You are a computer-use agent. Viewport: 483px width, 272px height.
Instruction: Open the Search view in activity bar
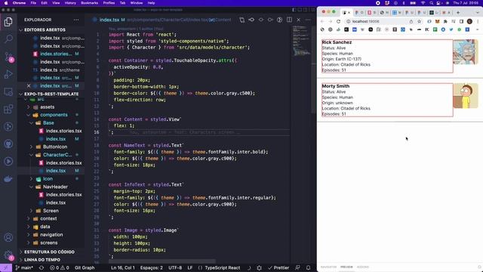[x=8, y=39]
